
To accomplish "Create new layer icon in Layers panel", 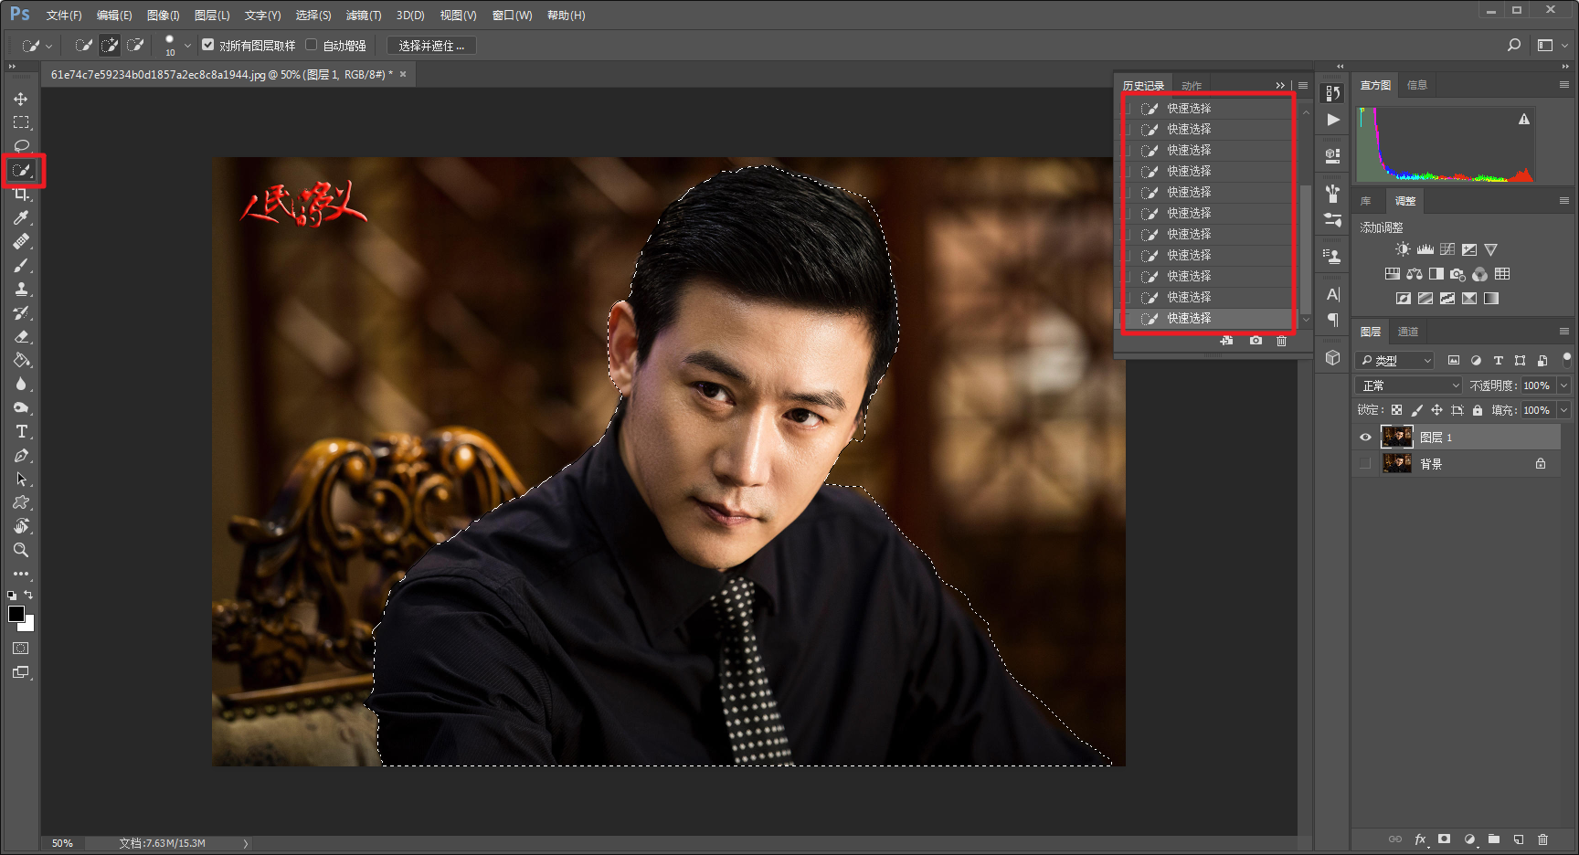I will [x=1519, y=839].
